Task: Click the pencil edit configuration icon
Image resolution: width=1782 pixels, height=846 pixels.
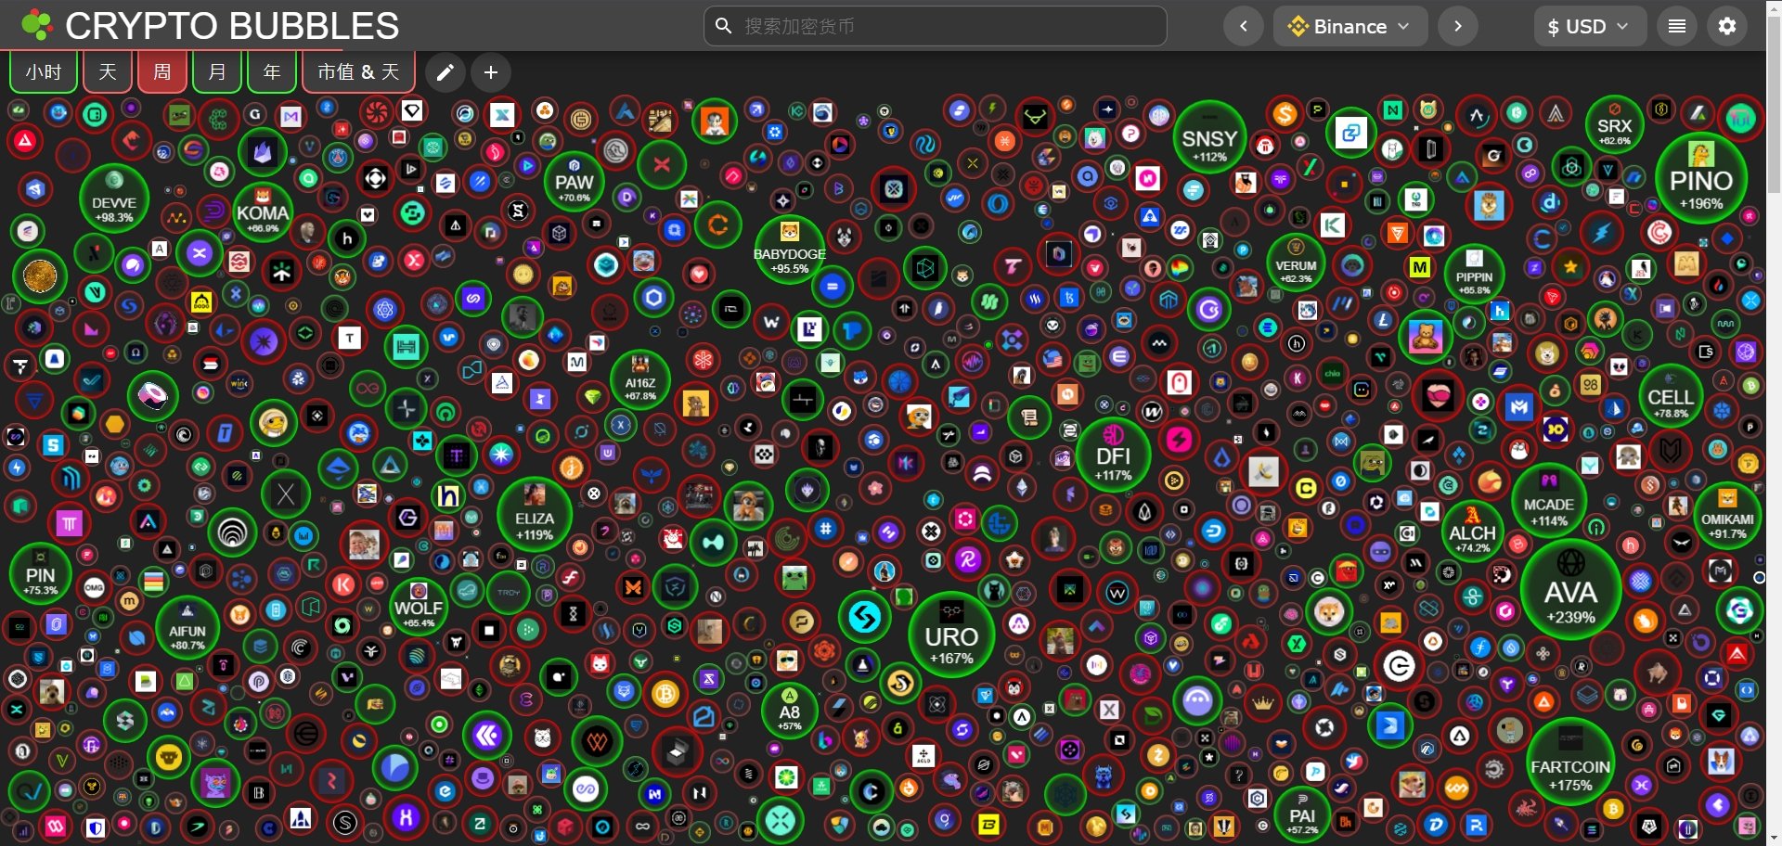Action: [x=445, y=72]
